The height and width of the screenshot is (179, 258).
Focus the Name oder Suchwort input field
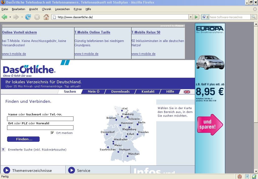pyautogui.click(x=40, y=119)
